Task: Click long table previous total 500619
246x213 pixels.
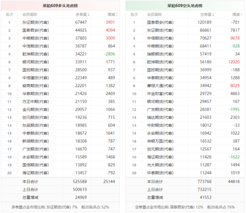Action: pyautogui.click(x=80, y=190)
